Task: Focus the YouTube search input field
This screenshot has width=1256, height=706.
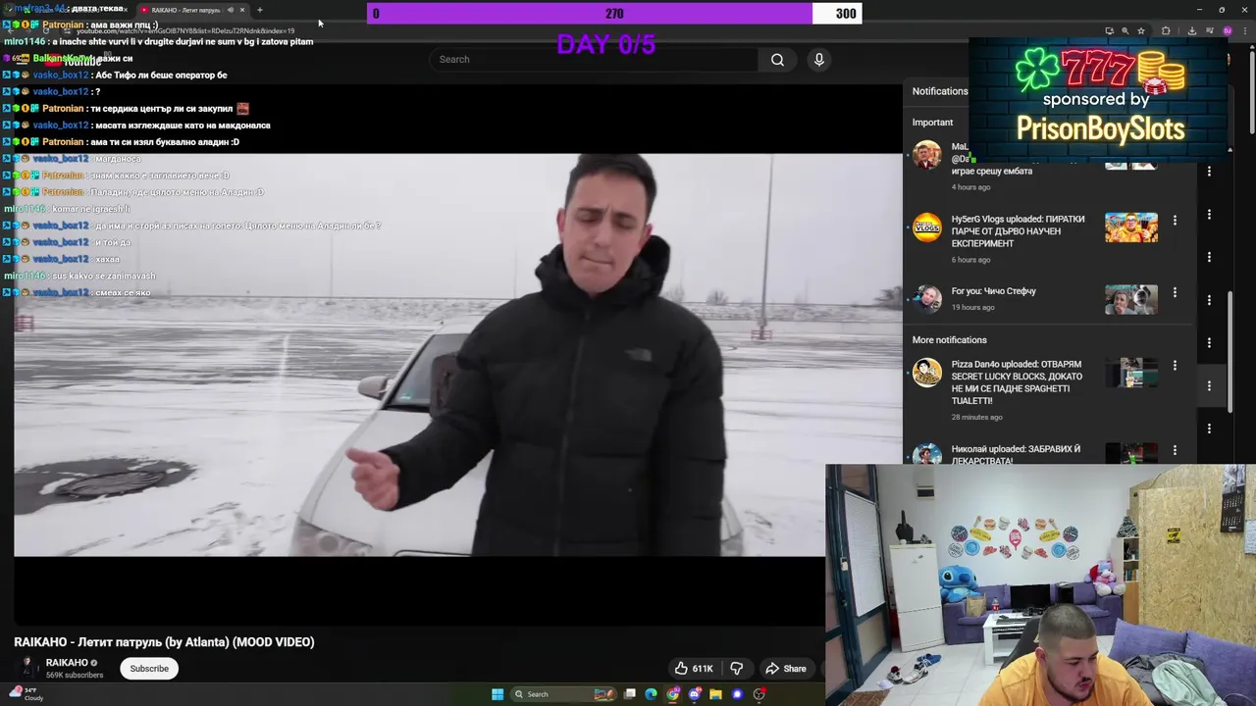Action: click(594, 60)
